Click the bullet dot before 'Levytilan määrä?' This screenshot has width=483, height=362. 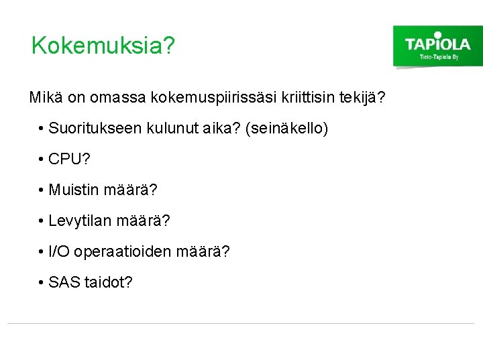coord(42,221)
